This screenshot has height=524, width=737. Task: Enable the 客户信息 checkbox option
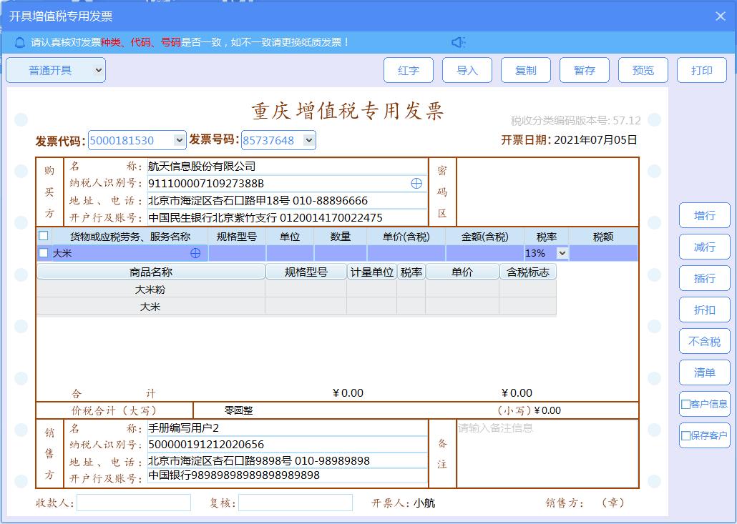[x=685, y=404]
